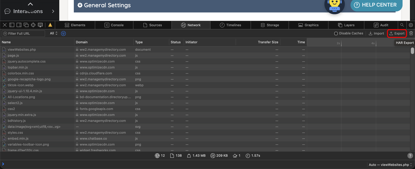
Task: Toggle the blue group media requests icon
Action: click(63, 34)
